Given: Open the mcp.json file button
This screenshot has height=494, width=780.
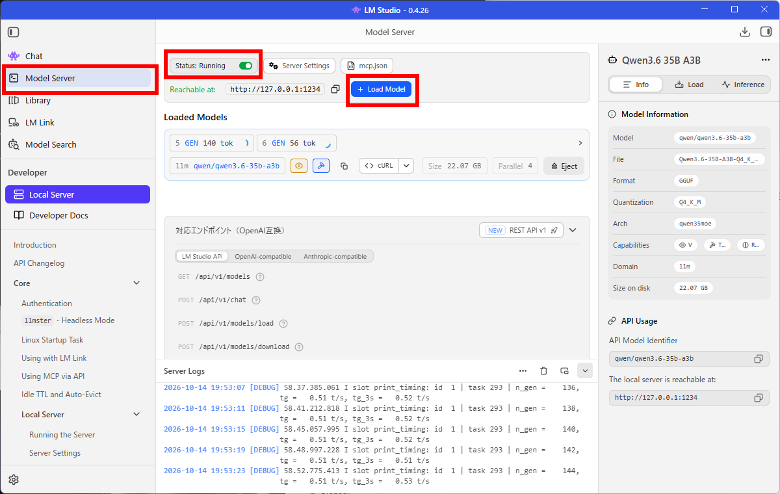Looking at the screenshot, I should tap(367, 66).
